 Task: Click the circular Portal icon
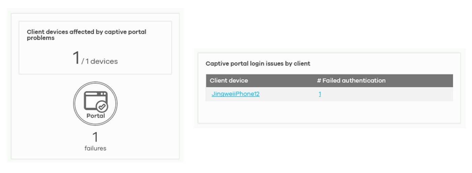pos(95,104)
